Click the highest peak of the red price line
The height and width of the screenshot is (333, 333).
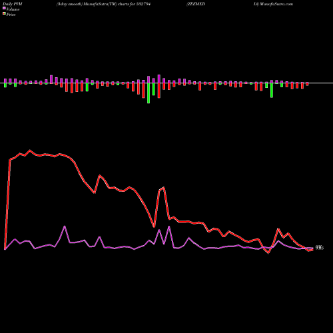coord(30,151)
